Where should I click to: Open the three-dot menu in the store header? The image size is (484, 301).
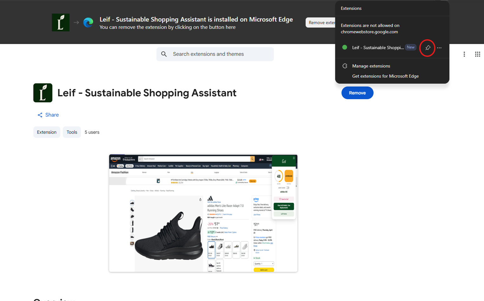(x=464, y=54)
